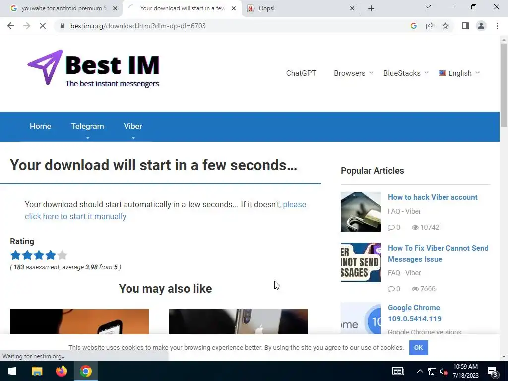Accept cookies with OK button
This screenshot has width=508, height=381.
[x=418, y=348]
